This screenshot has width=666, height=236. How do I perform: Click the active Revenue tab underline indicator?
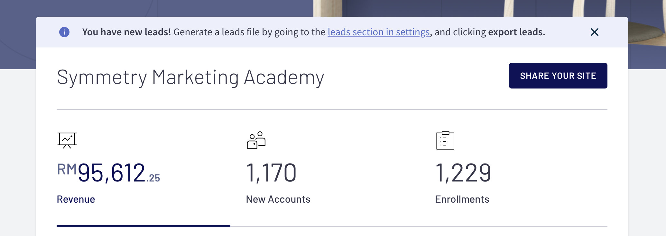pos(143,226)
